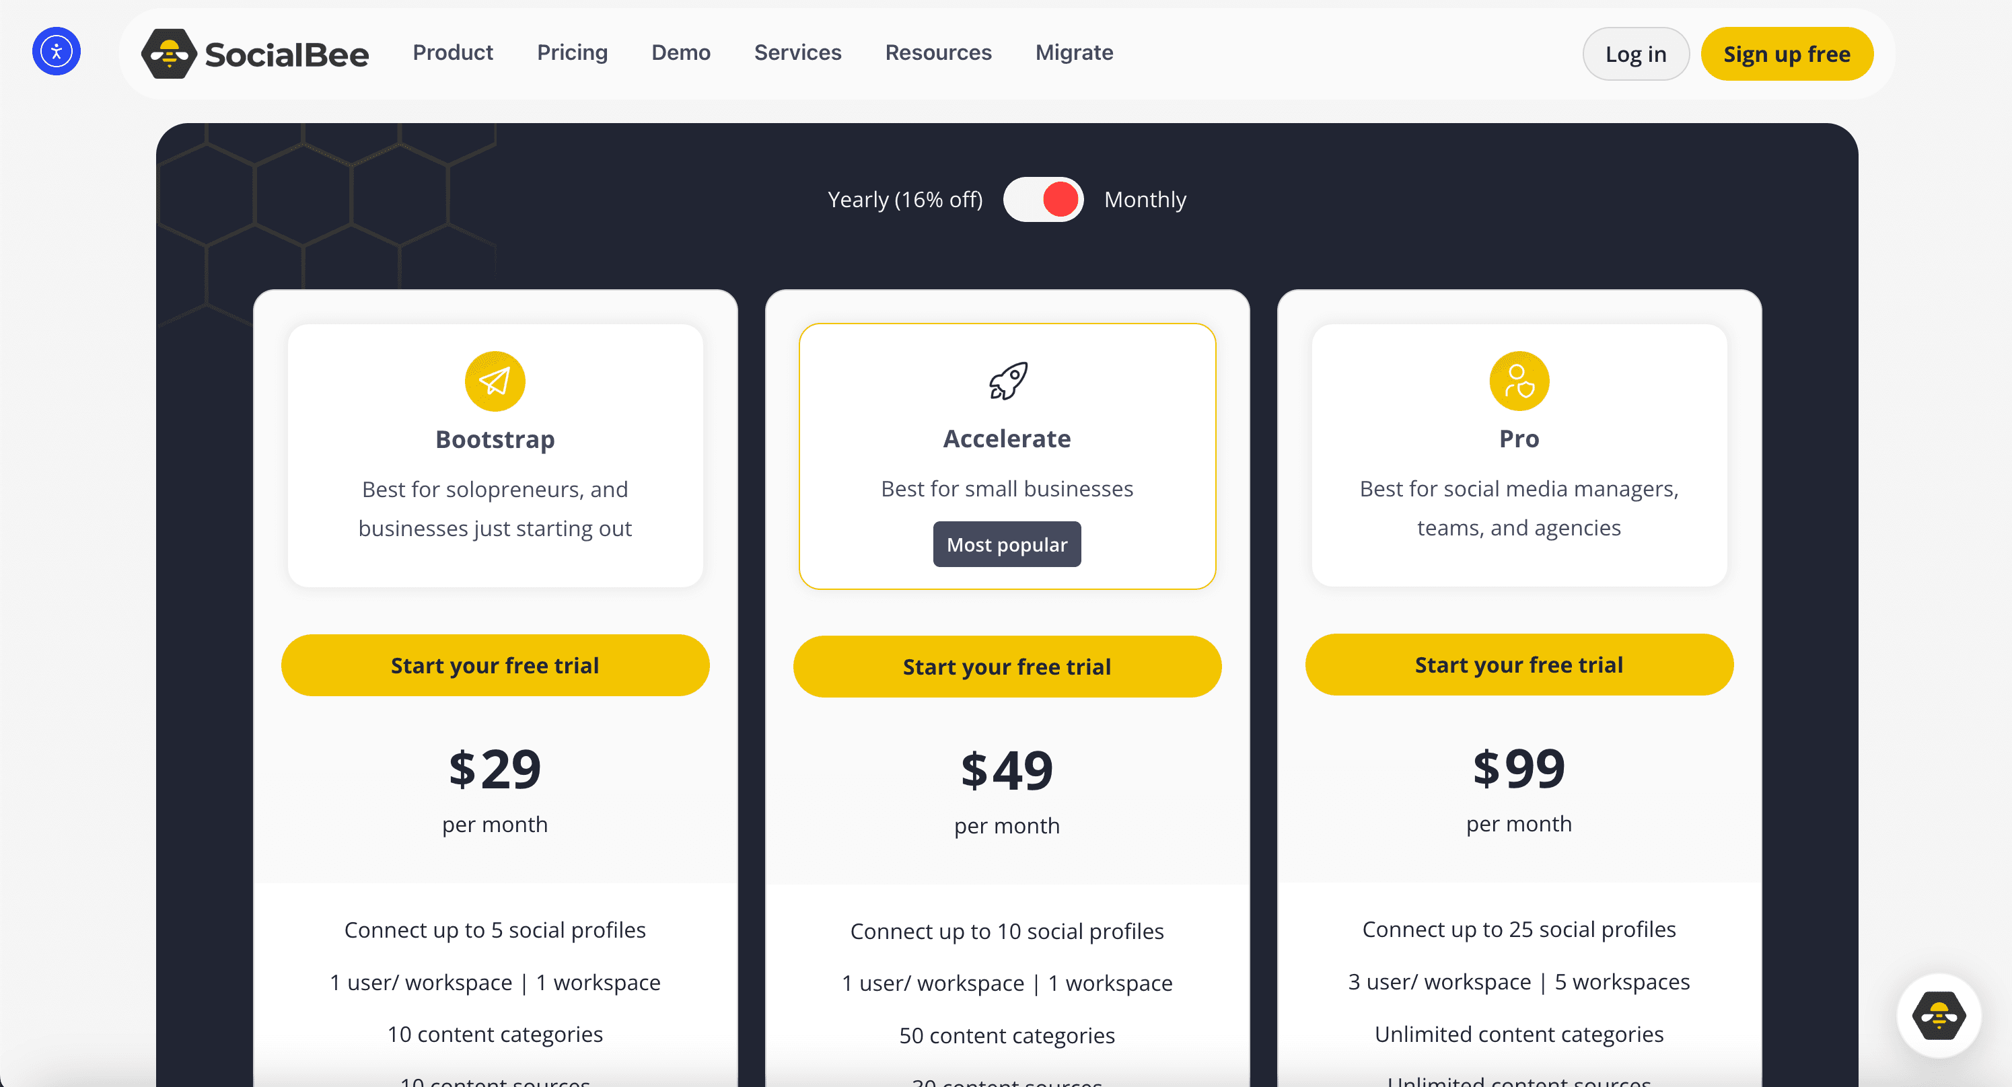The image size is (2012, 1087).
Task: Open the bee chat widget
Action: pos(1939,1015)
